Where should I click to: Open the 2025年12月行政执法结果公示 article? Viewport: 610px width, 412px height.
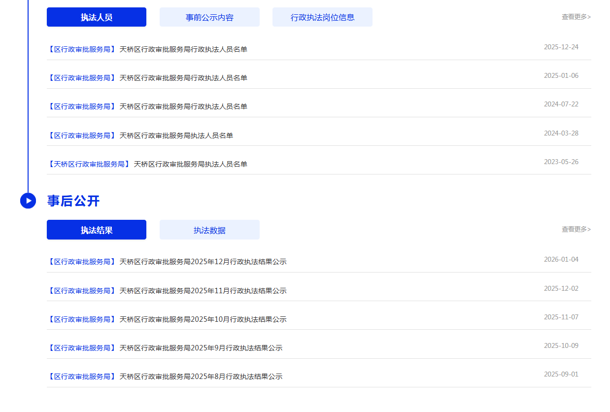click(203, 262)
